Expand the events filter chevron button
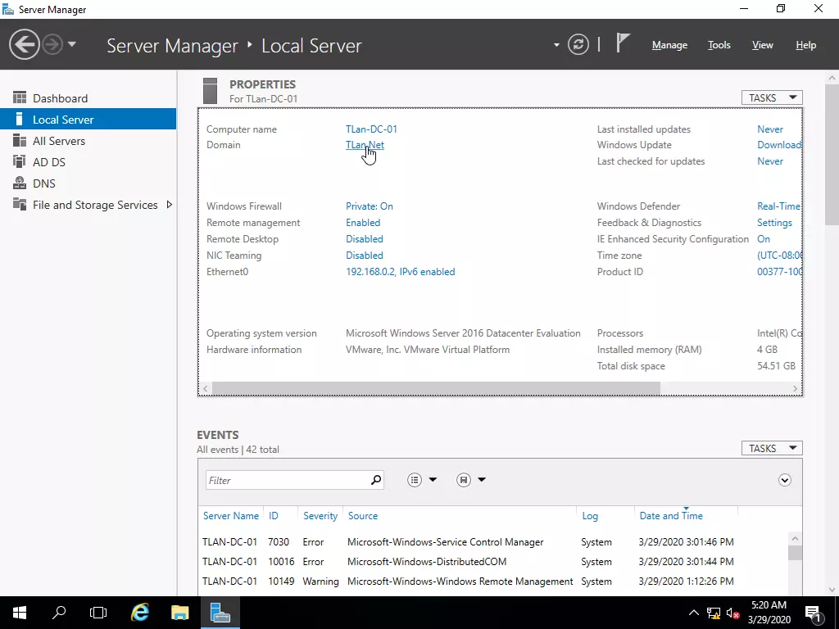This screenshot has height=629, width=839. (784, 480)
